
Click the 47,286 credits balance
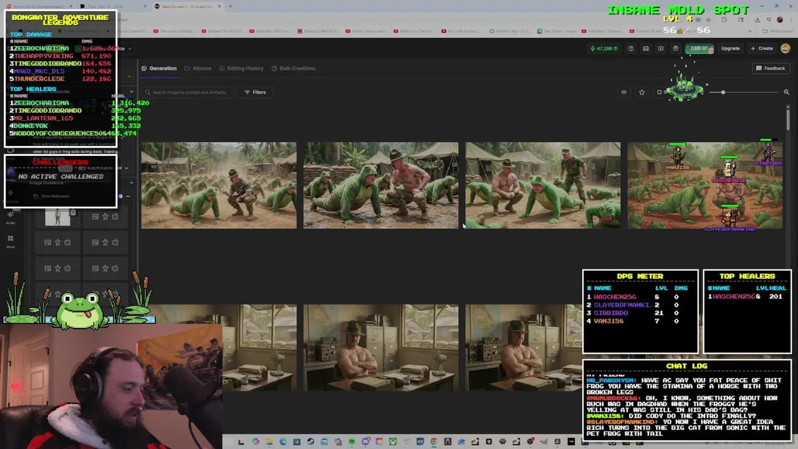click(604, 48)
